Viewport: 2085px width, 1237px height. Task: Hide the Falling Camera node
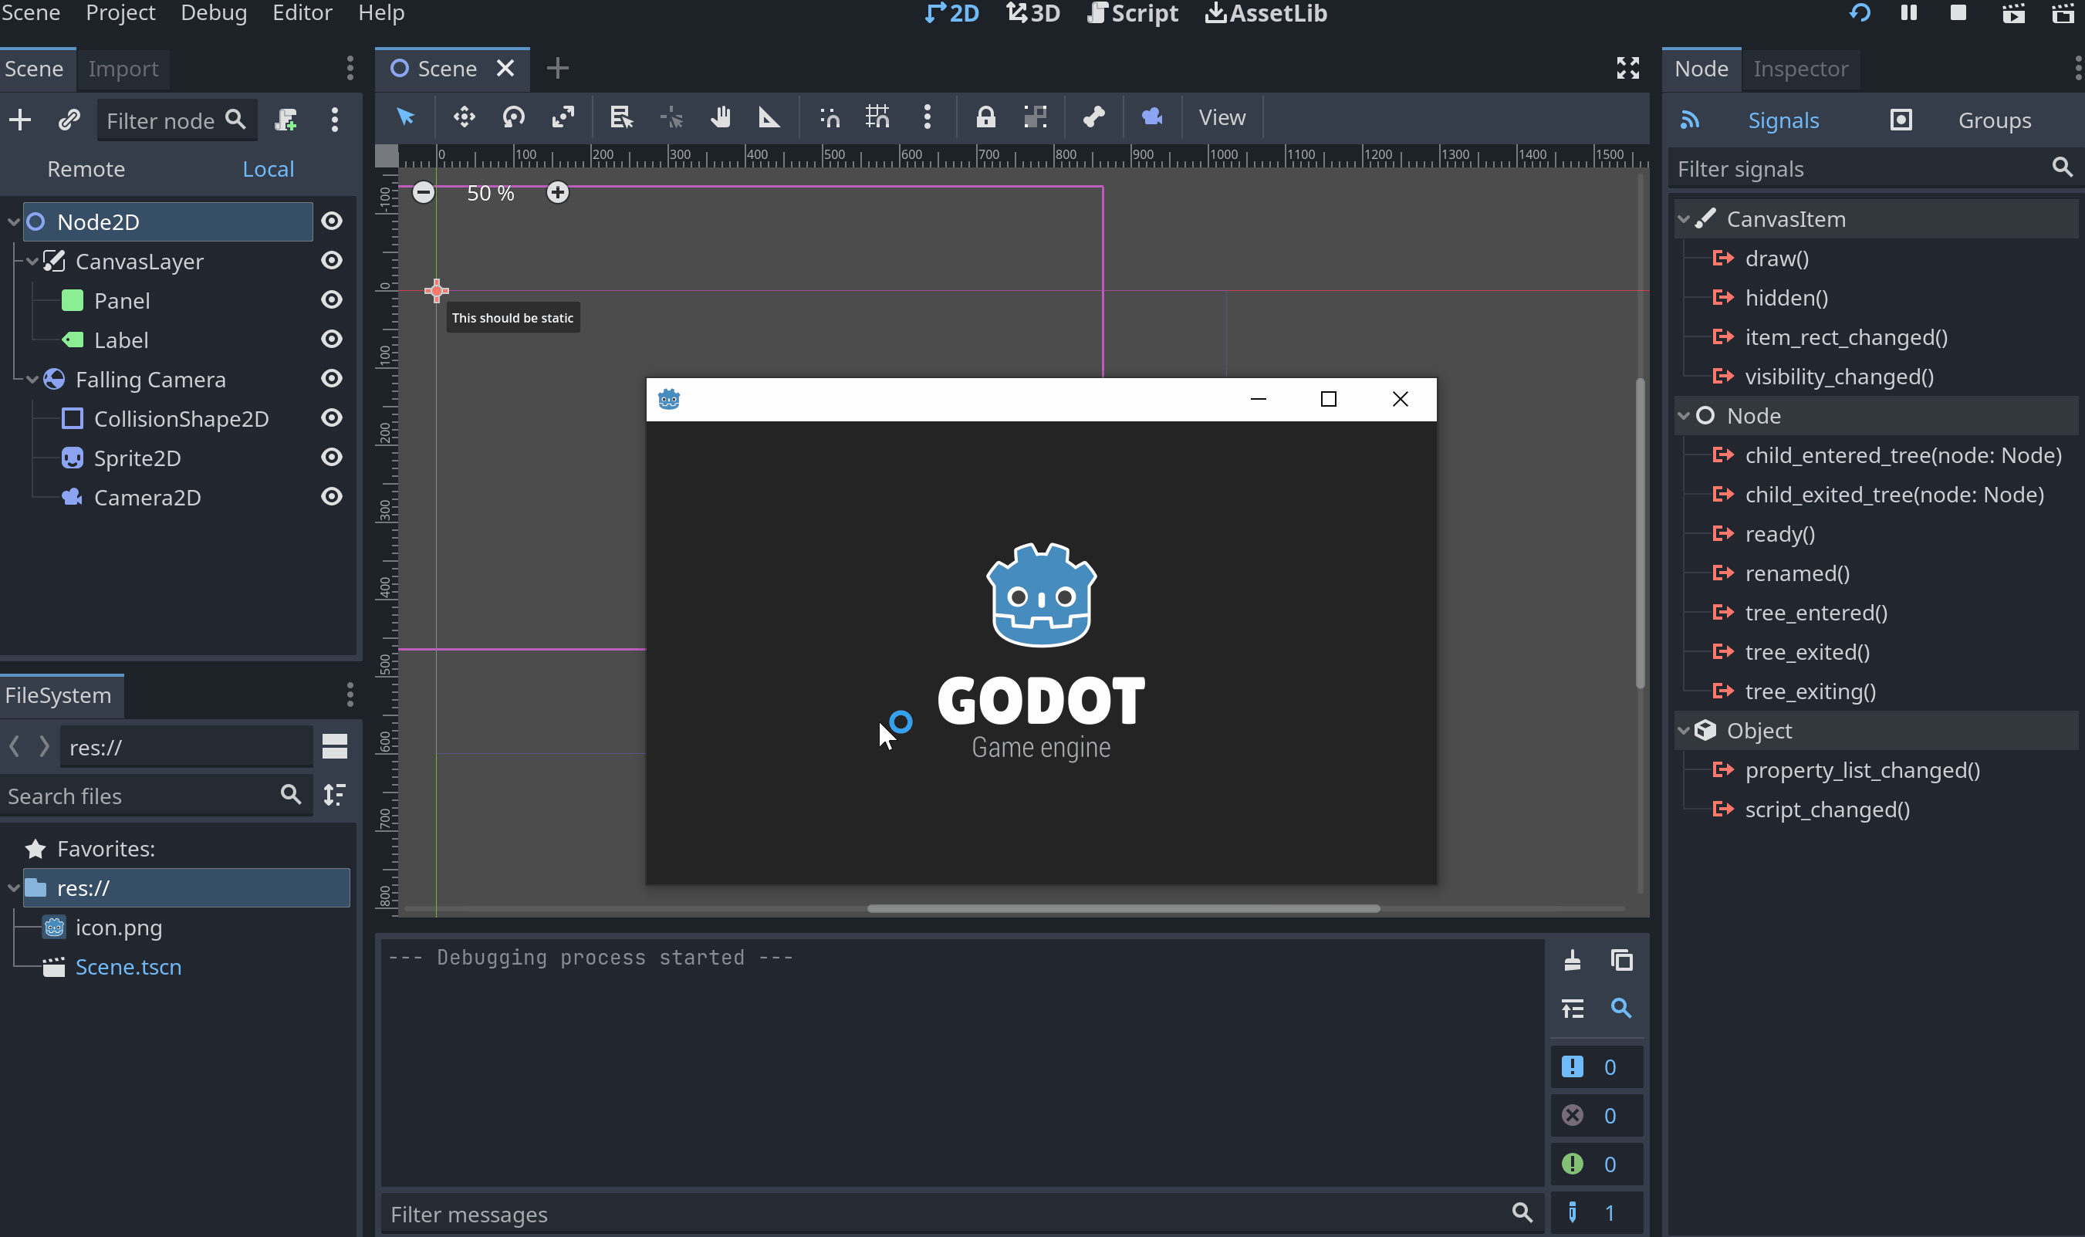(332, 378)
